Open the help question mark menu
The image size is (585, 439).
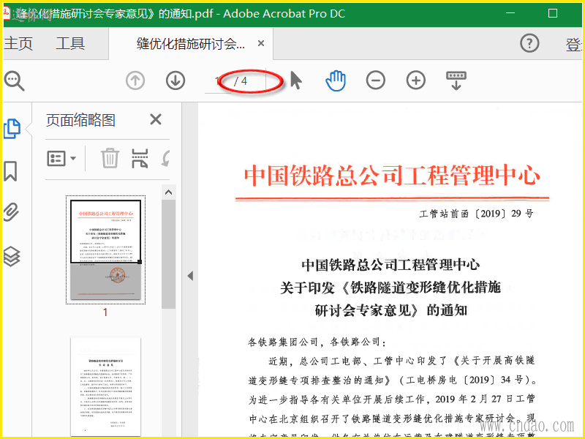(x=529, y=43)
